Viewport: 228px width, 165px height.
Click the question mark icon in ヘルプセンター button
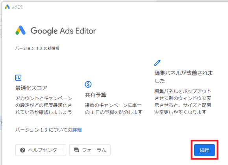tap(22, 150)
